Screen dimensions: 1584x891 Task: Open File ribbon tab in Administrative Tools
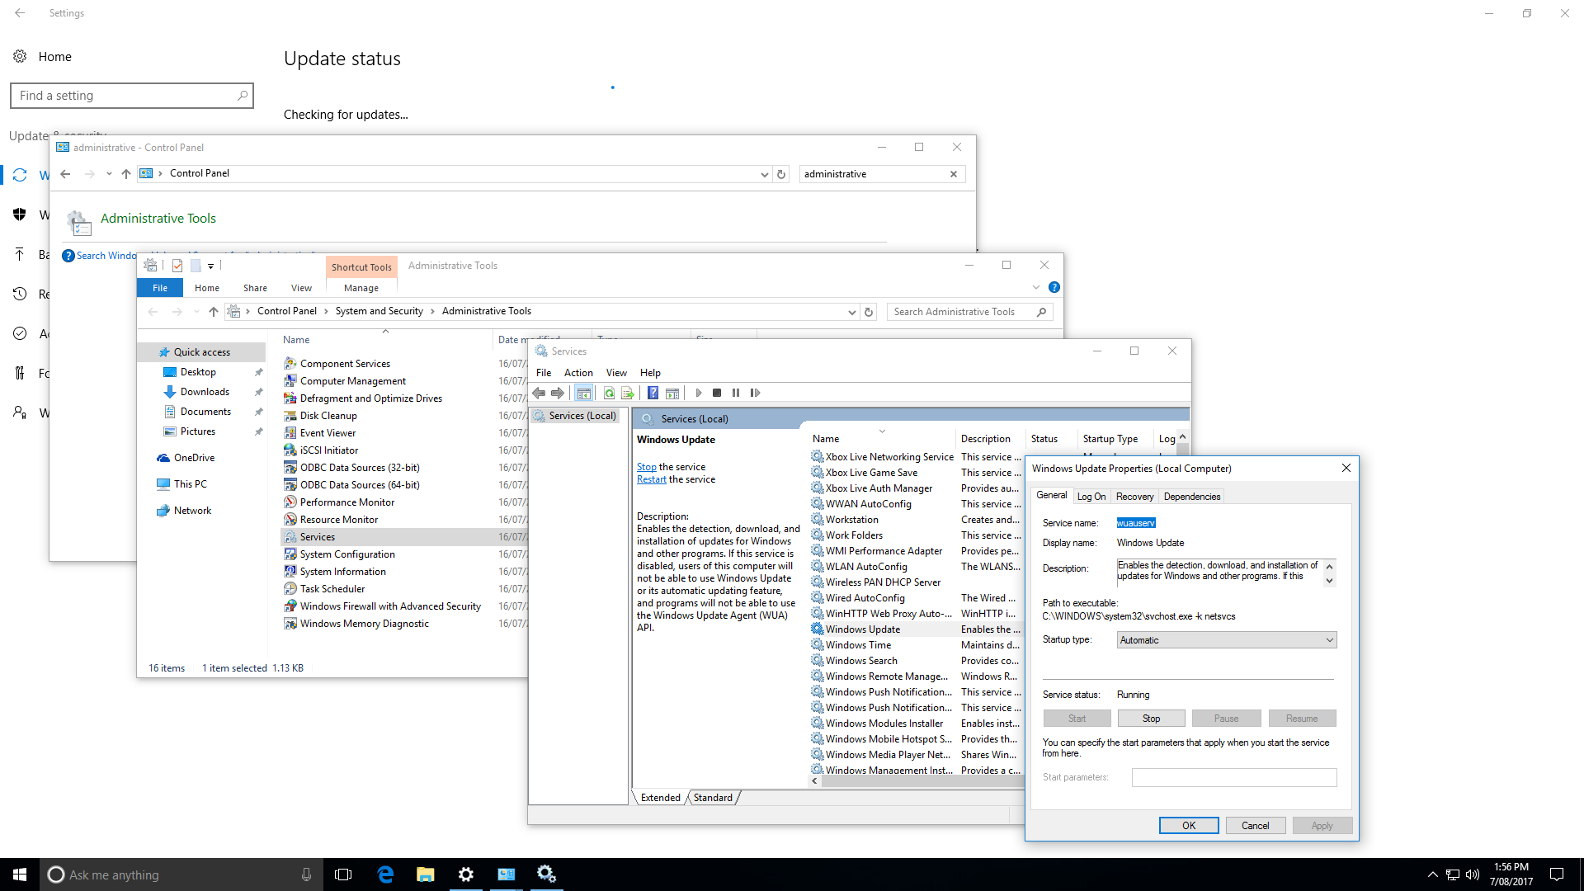160,288
